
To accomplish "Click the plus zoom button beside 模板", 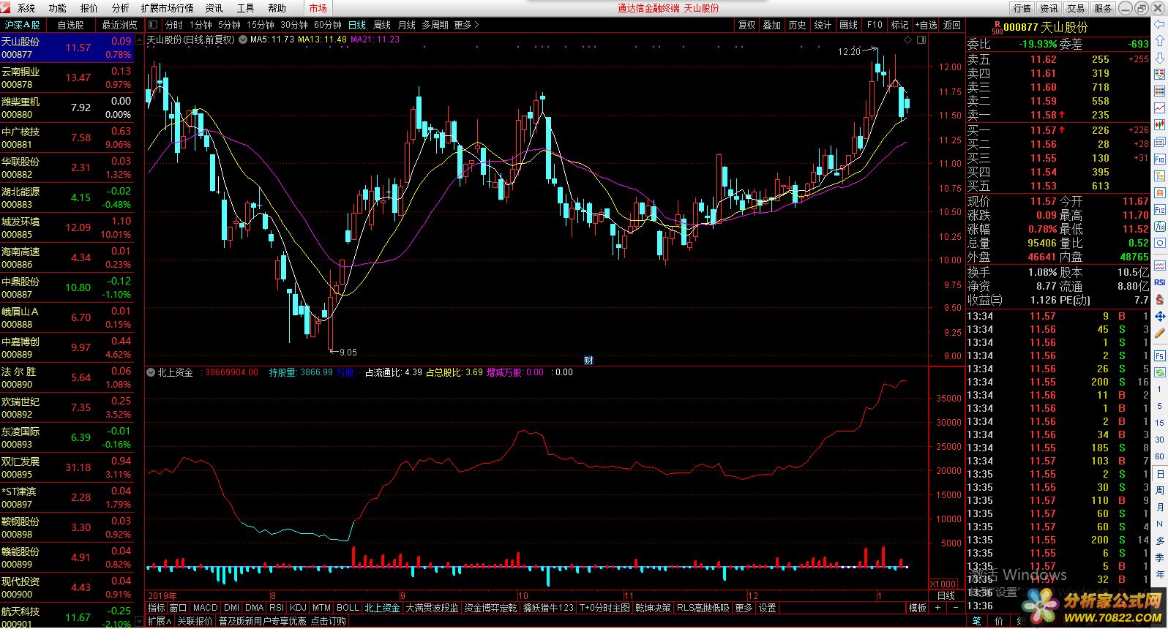I will tap(937, 608).
